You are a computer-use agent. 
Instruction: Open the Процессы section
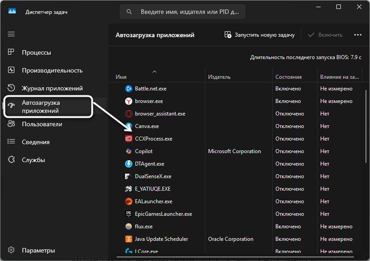pos(36,52)
